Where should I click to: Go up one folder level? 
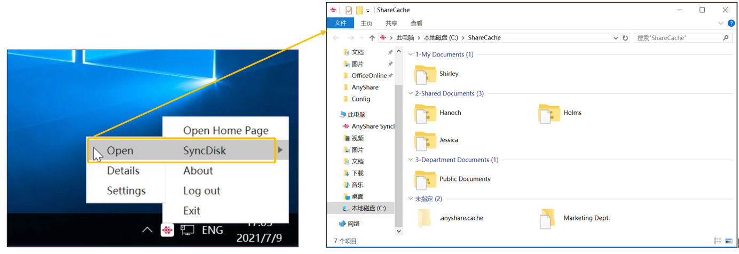click(372, 38)
